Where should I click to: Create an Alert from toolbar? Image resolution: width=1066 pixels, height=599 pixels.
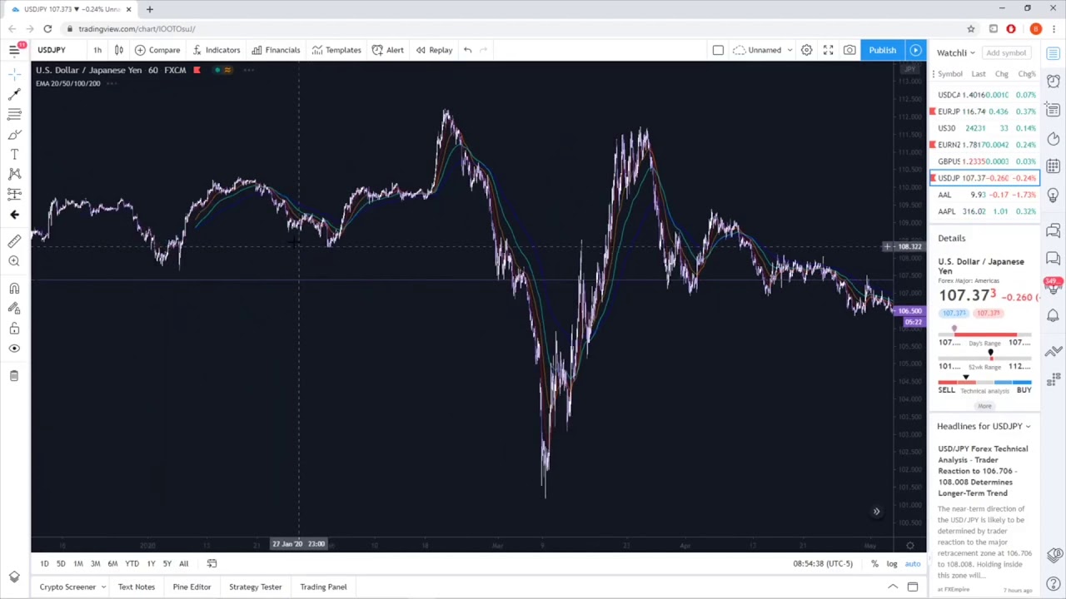(388, 50)
